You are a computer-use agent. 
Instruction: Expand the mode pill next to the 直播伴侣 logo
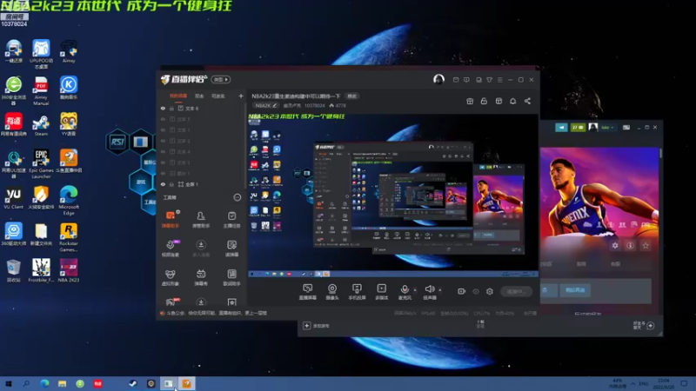(x=221, y=79)
